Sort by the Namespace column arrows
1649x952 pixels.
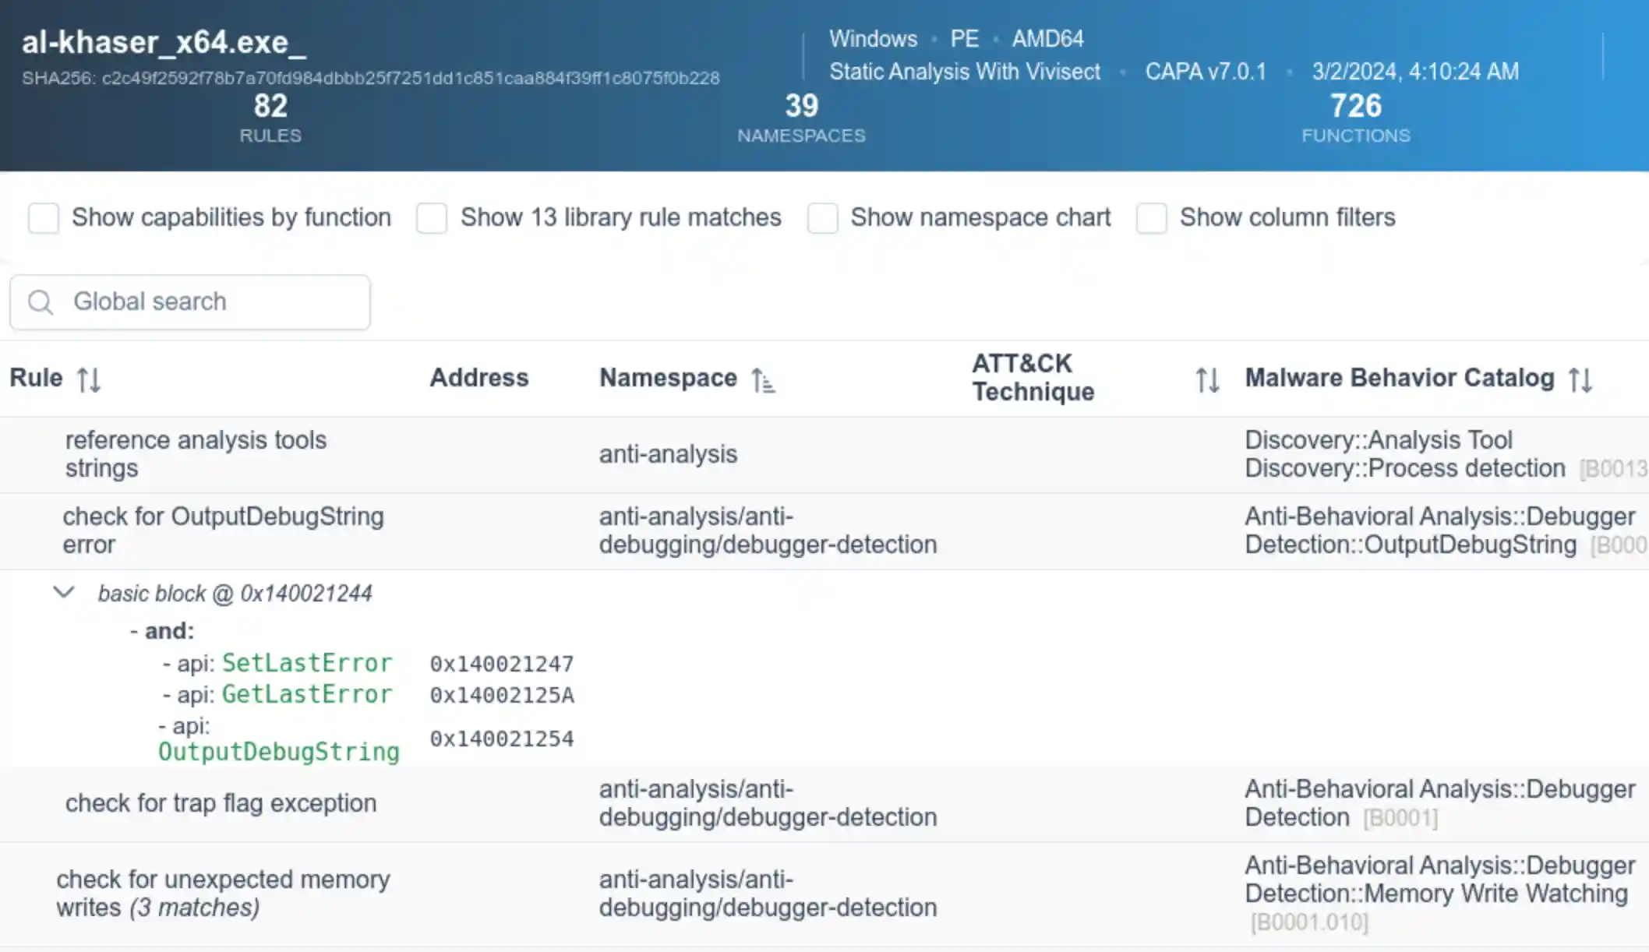click(764, 379)
